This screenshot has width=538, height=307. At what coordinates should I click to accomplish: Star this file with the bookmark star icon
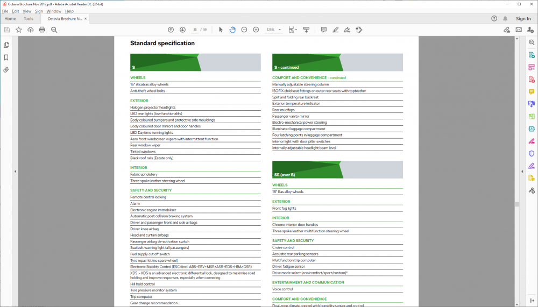click(x=19, y=30)
